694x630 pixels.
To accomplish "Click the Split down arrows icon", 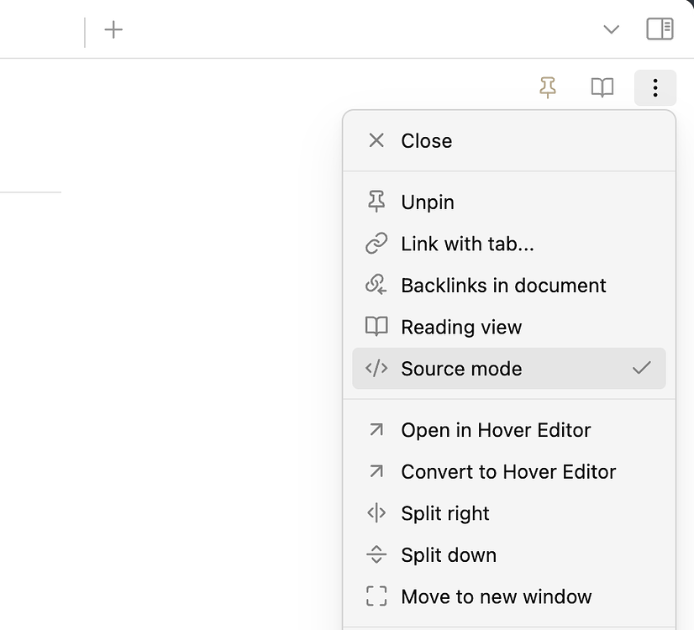I will click(x=376, y=554).
